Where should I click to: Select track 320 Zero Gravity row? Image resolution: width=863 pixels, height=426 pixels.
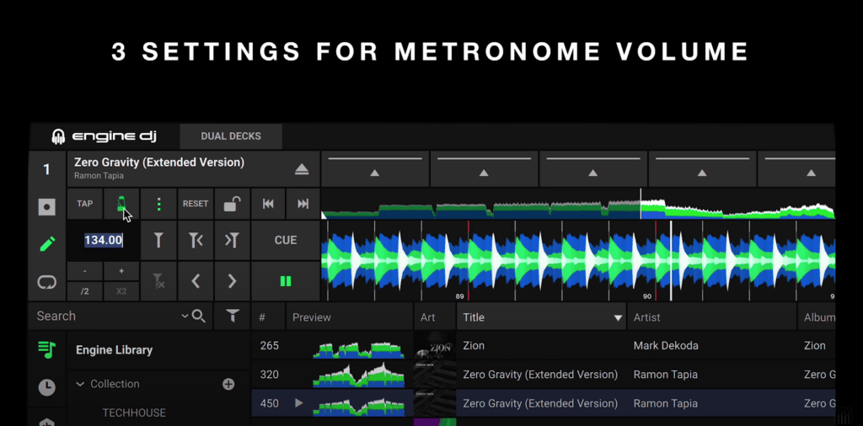click(x=544, y=375)
